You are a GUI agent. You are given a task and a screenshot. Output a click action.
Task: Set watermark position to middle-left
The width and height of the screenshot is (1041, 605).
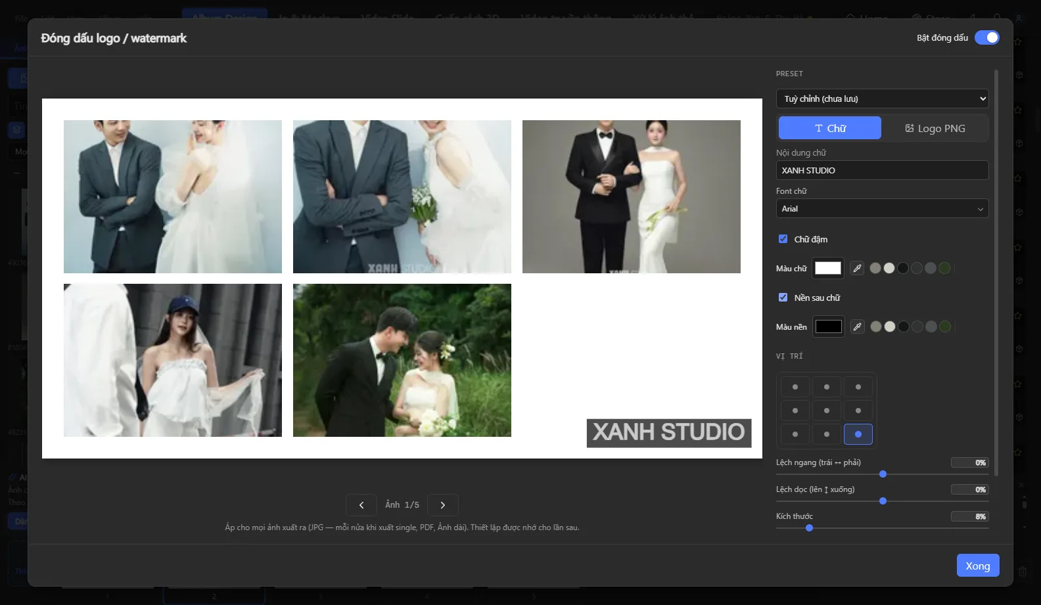click(x=795, y=411)
